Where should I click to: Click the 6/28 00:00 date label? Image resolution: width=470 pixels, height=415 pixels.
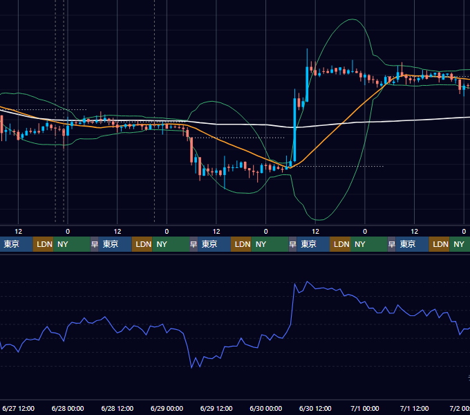(x=68, y=408)
